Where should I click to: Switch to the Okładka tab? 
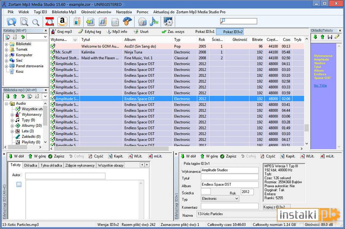tap(30, 165)
